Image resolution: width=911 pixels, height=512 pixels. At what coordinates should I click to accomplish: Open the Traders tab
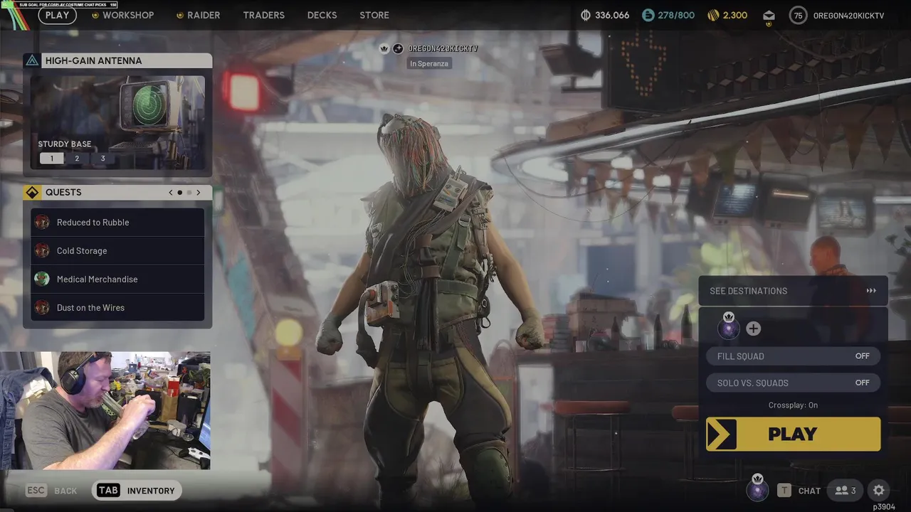tap(263, 15)
